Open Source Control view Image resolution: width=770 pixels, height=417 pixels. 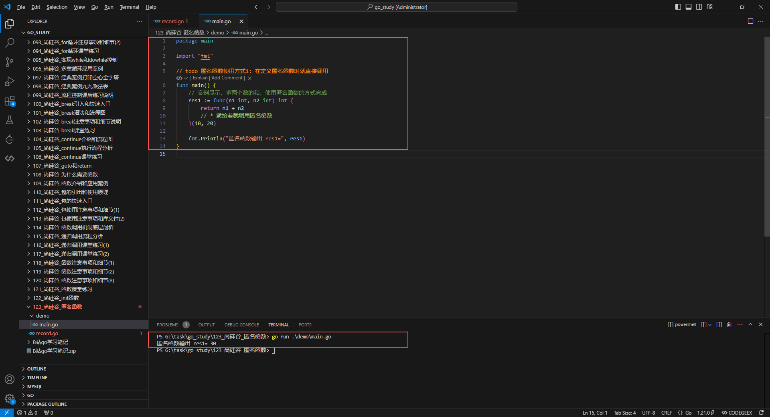click(x=10, y=62)
